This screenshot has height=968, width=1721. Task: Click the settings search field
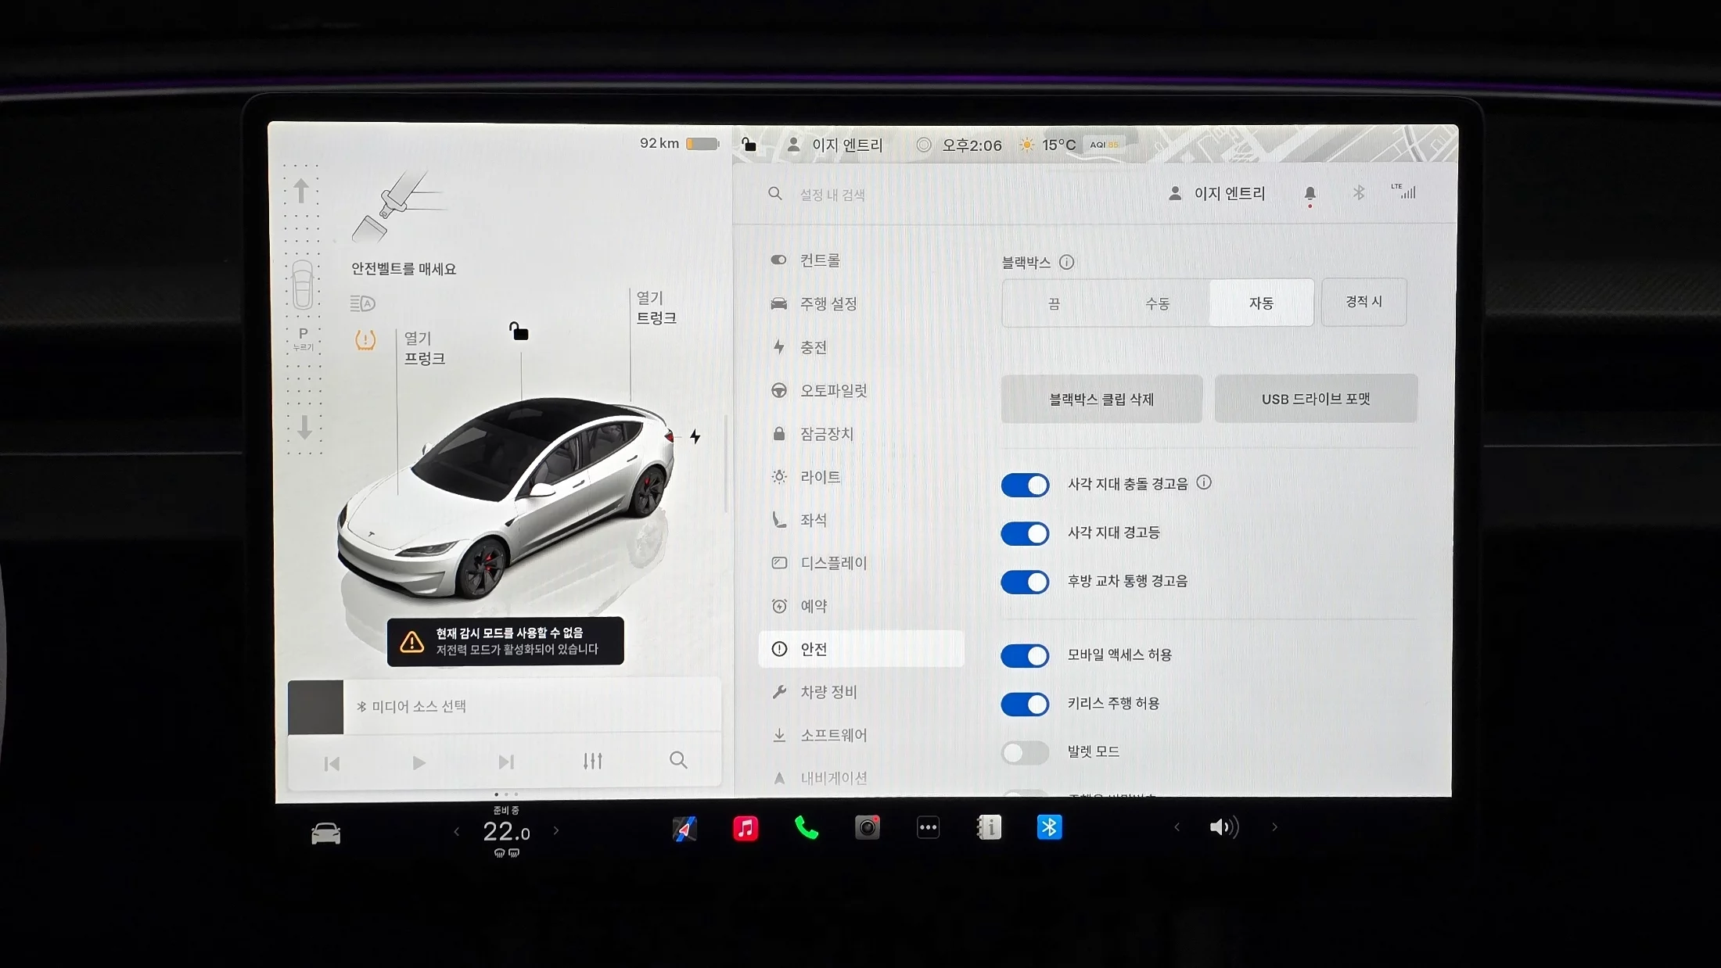[832, 195]
